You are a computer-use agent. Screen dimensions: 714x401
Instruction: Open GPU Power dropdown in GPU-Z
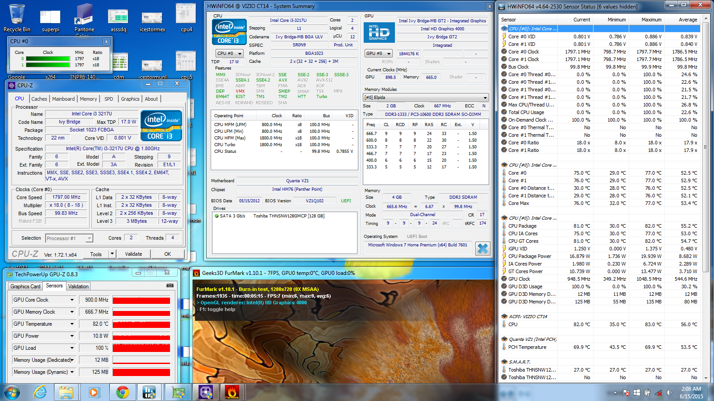pyautogui.click(x=72, y=336)
